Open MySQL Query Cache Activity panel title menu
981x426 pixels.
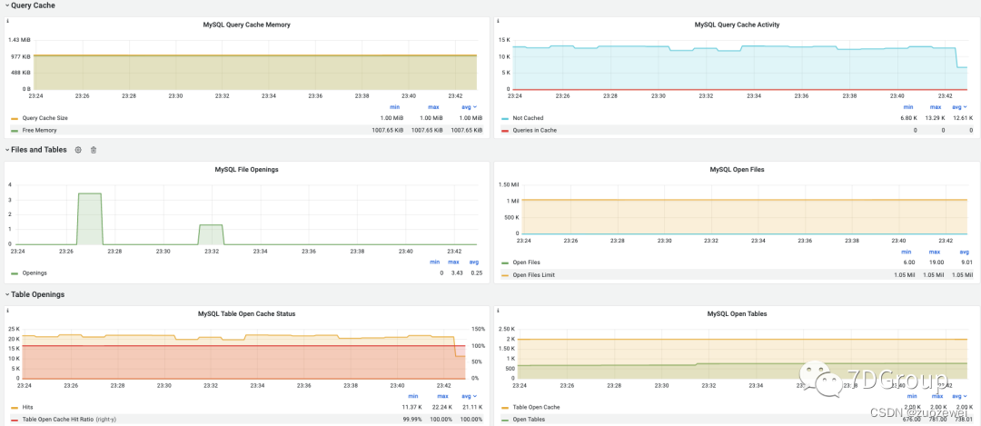click(737, 25)
